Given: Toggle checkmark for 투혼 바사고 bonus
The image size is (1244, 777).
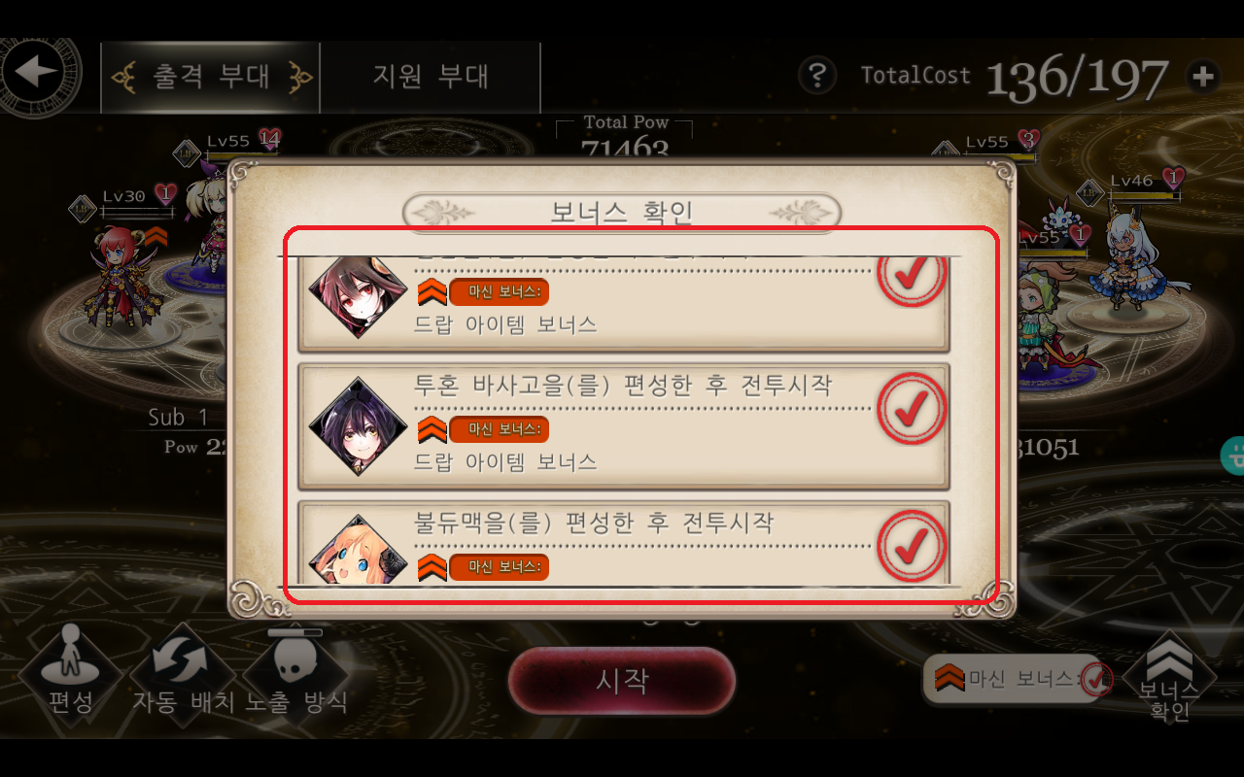Looking at the screenshot, I should click(911, 409).
